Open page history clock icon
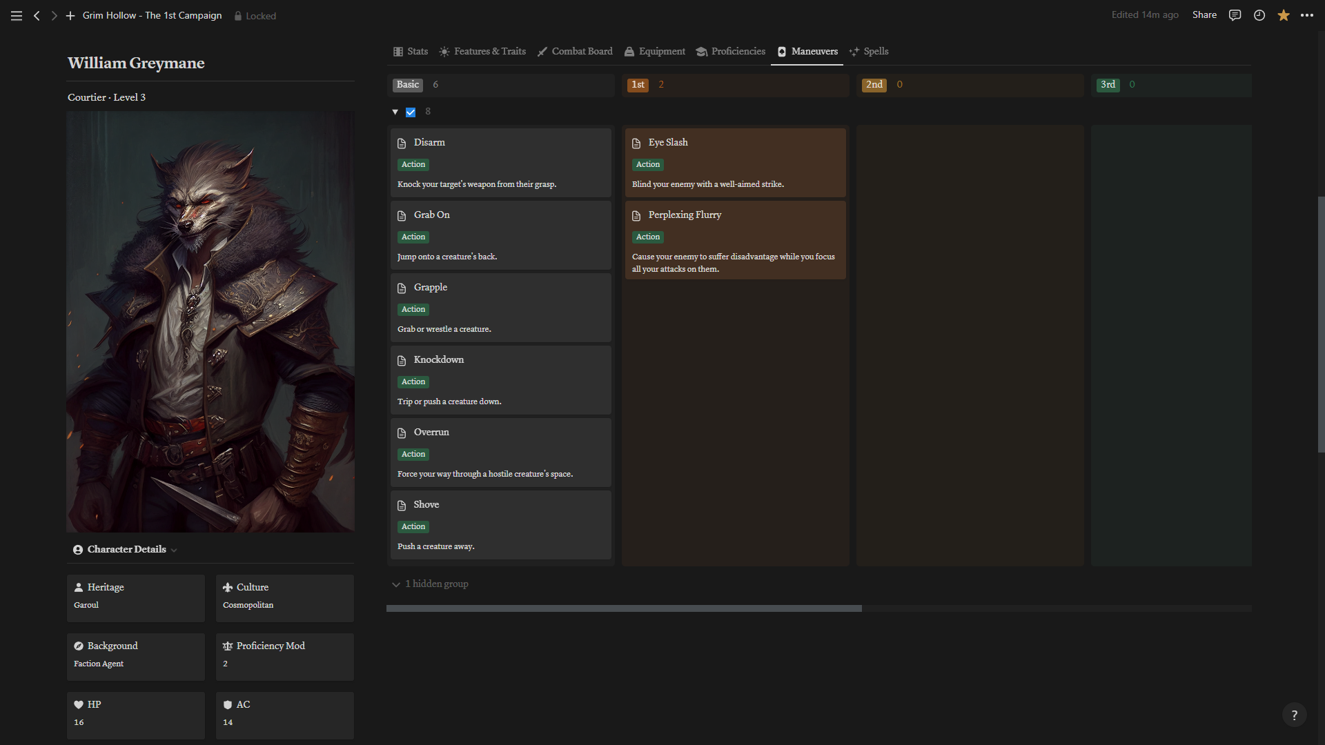 1259,15
